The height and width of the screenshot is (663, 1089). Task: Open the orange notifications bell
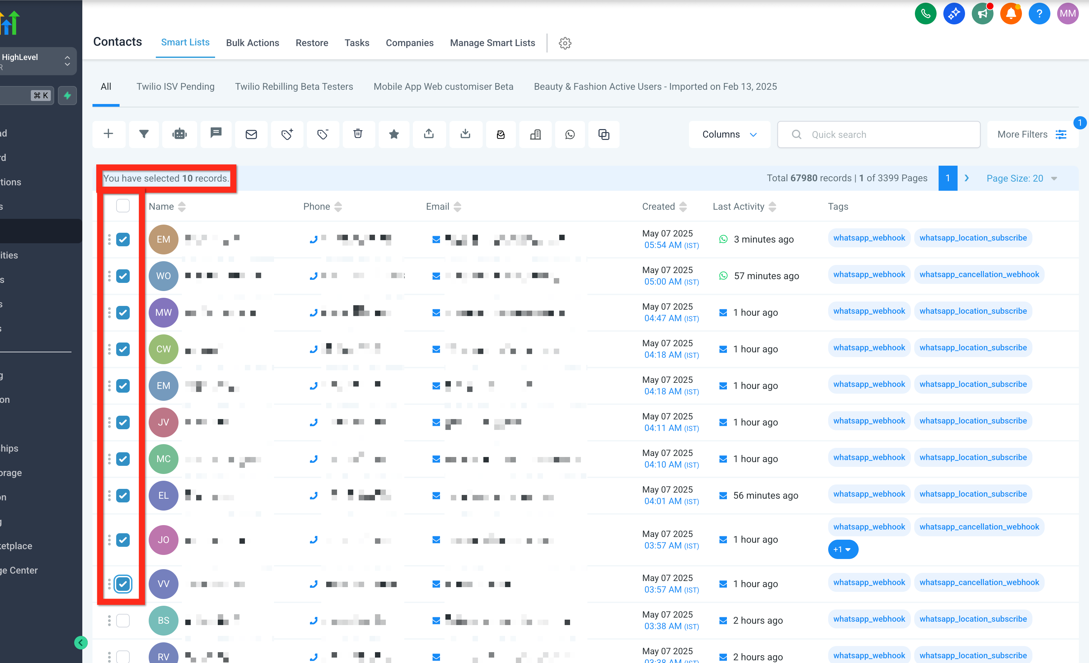pyautogui.click(x=1011, y=14)
